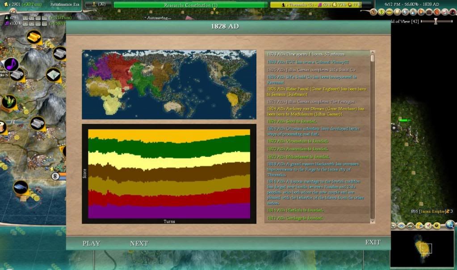Open the Espionage Advisor dark icon
Viewport: 457px width, 270px height.
[453, 12]
